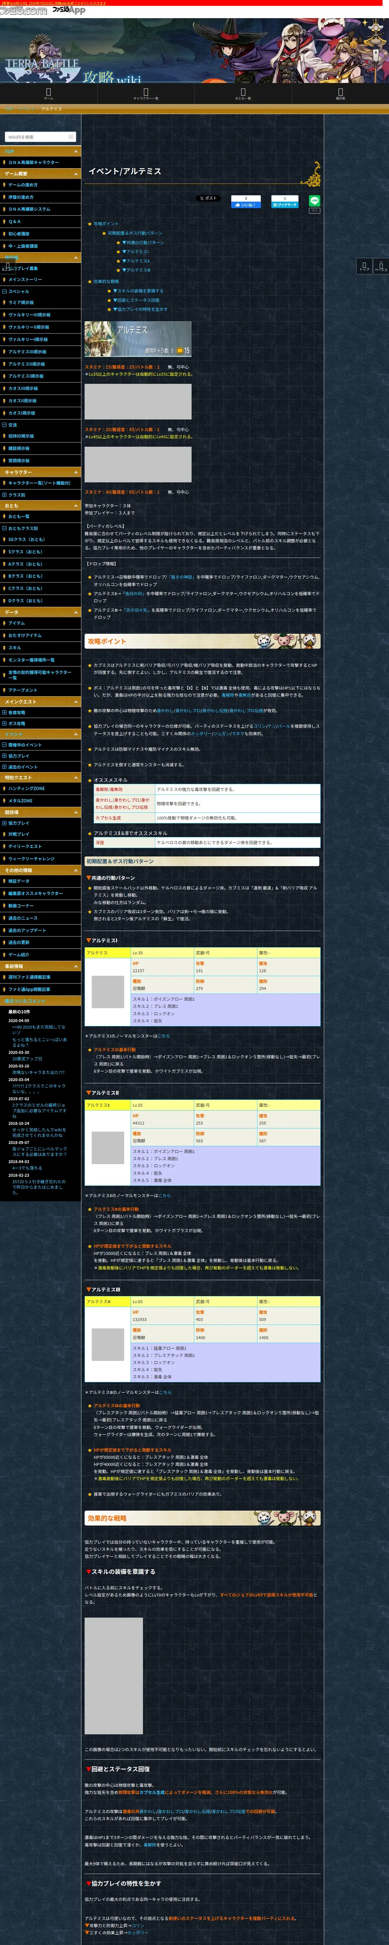Click the X ポスト share button
389x1945 pixels.
point(208,199)
